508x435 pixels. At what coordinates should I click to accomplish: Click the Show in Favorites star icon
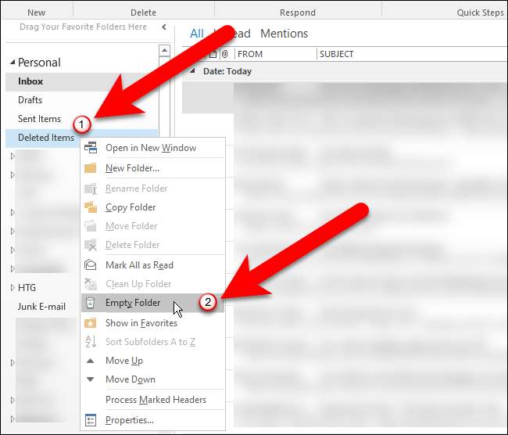91,323
